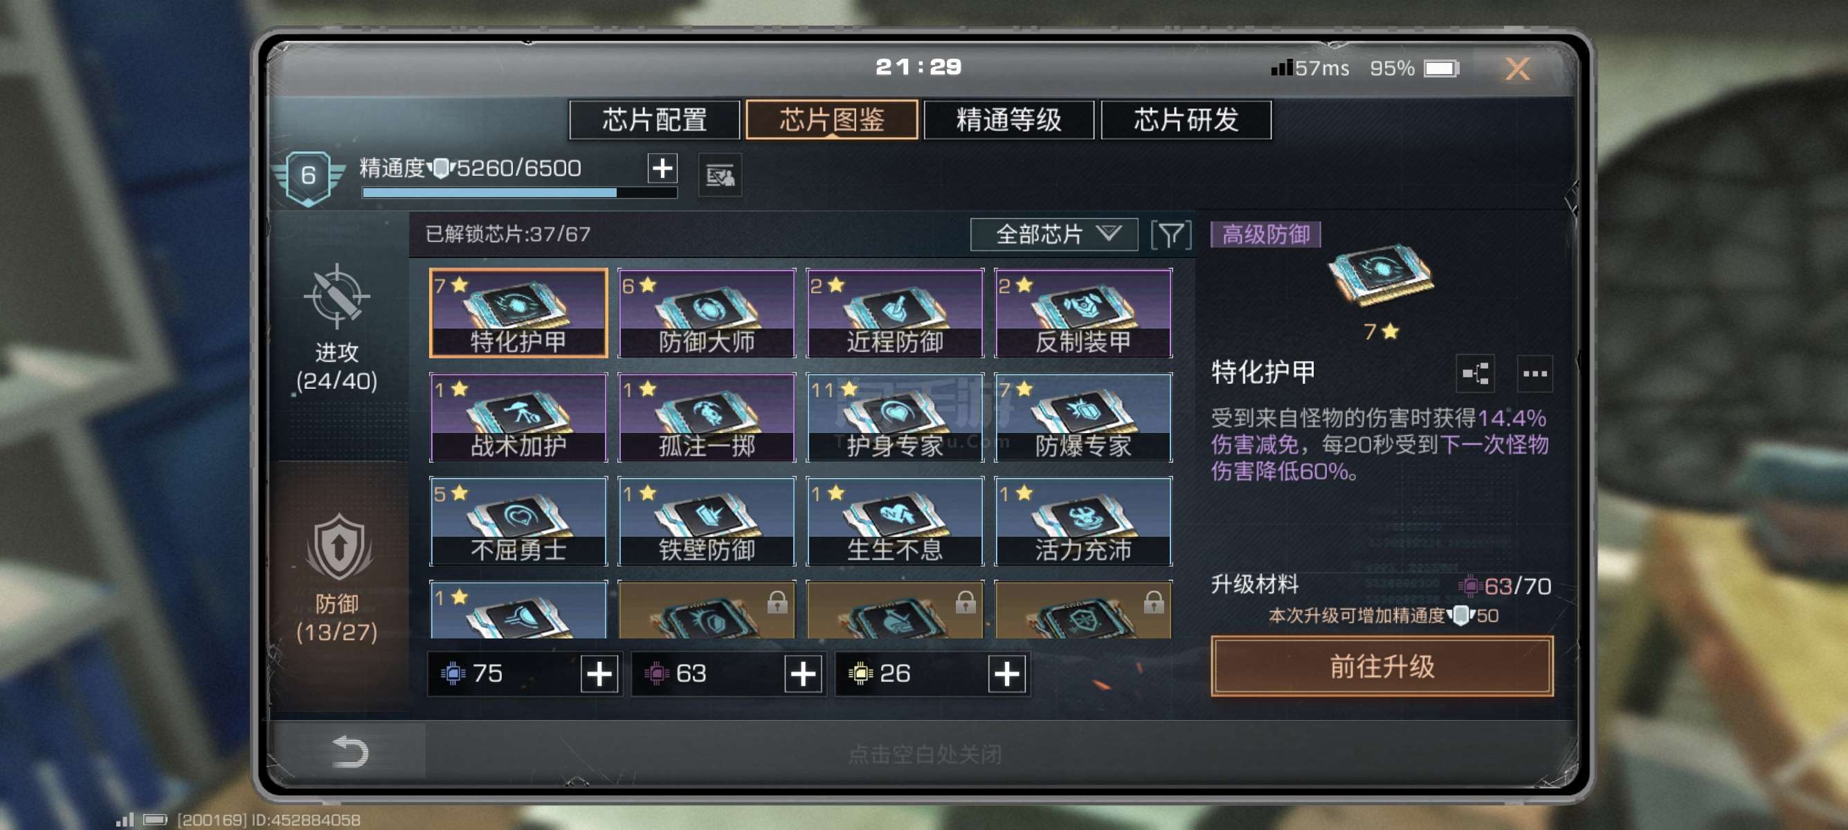Select the 防御大师 chip card
The height and width of the screenshot is (830, 1848).
707,313
